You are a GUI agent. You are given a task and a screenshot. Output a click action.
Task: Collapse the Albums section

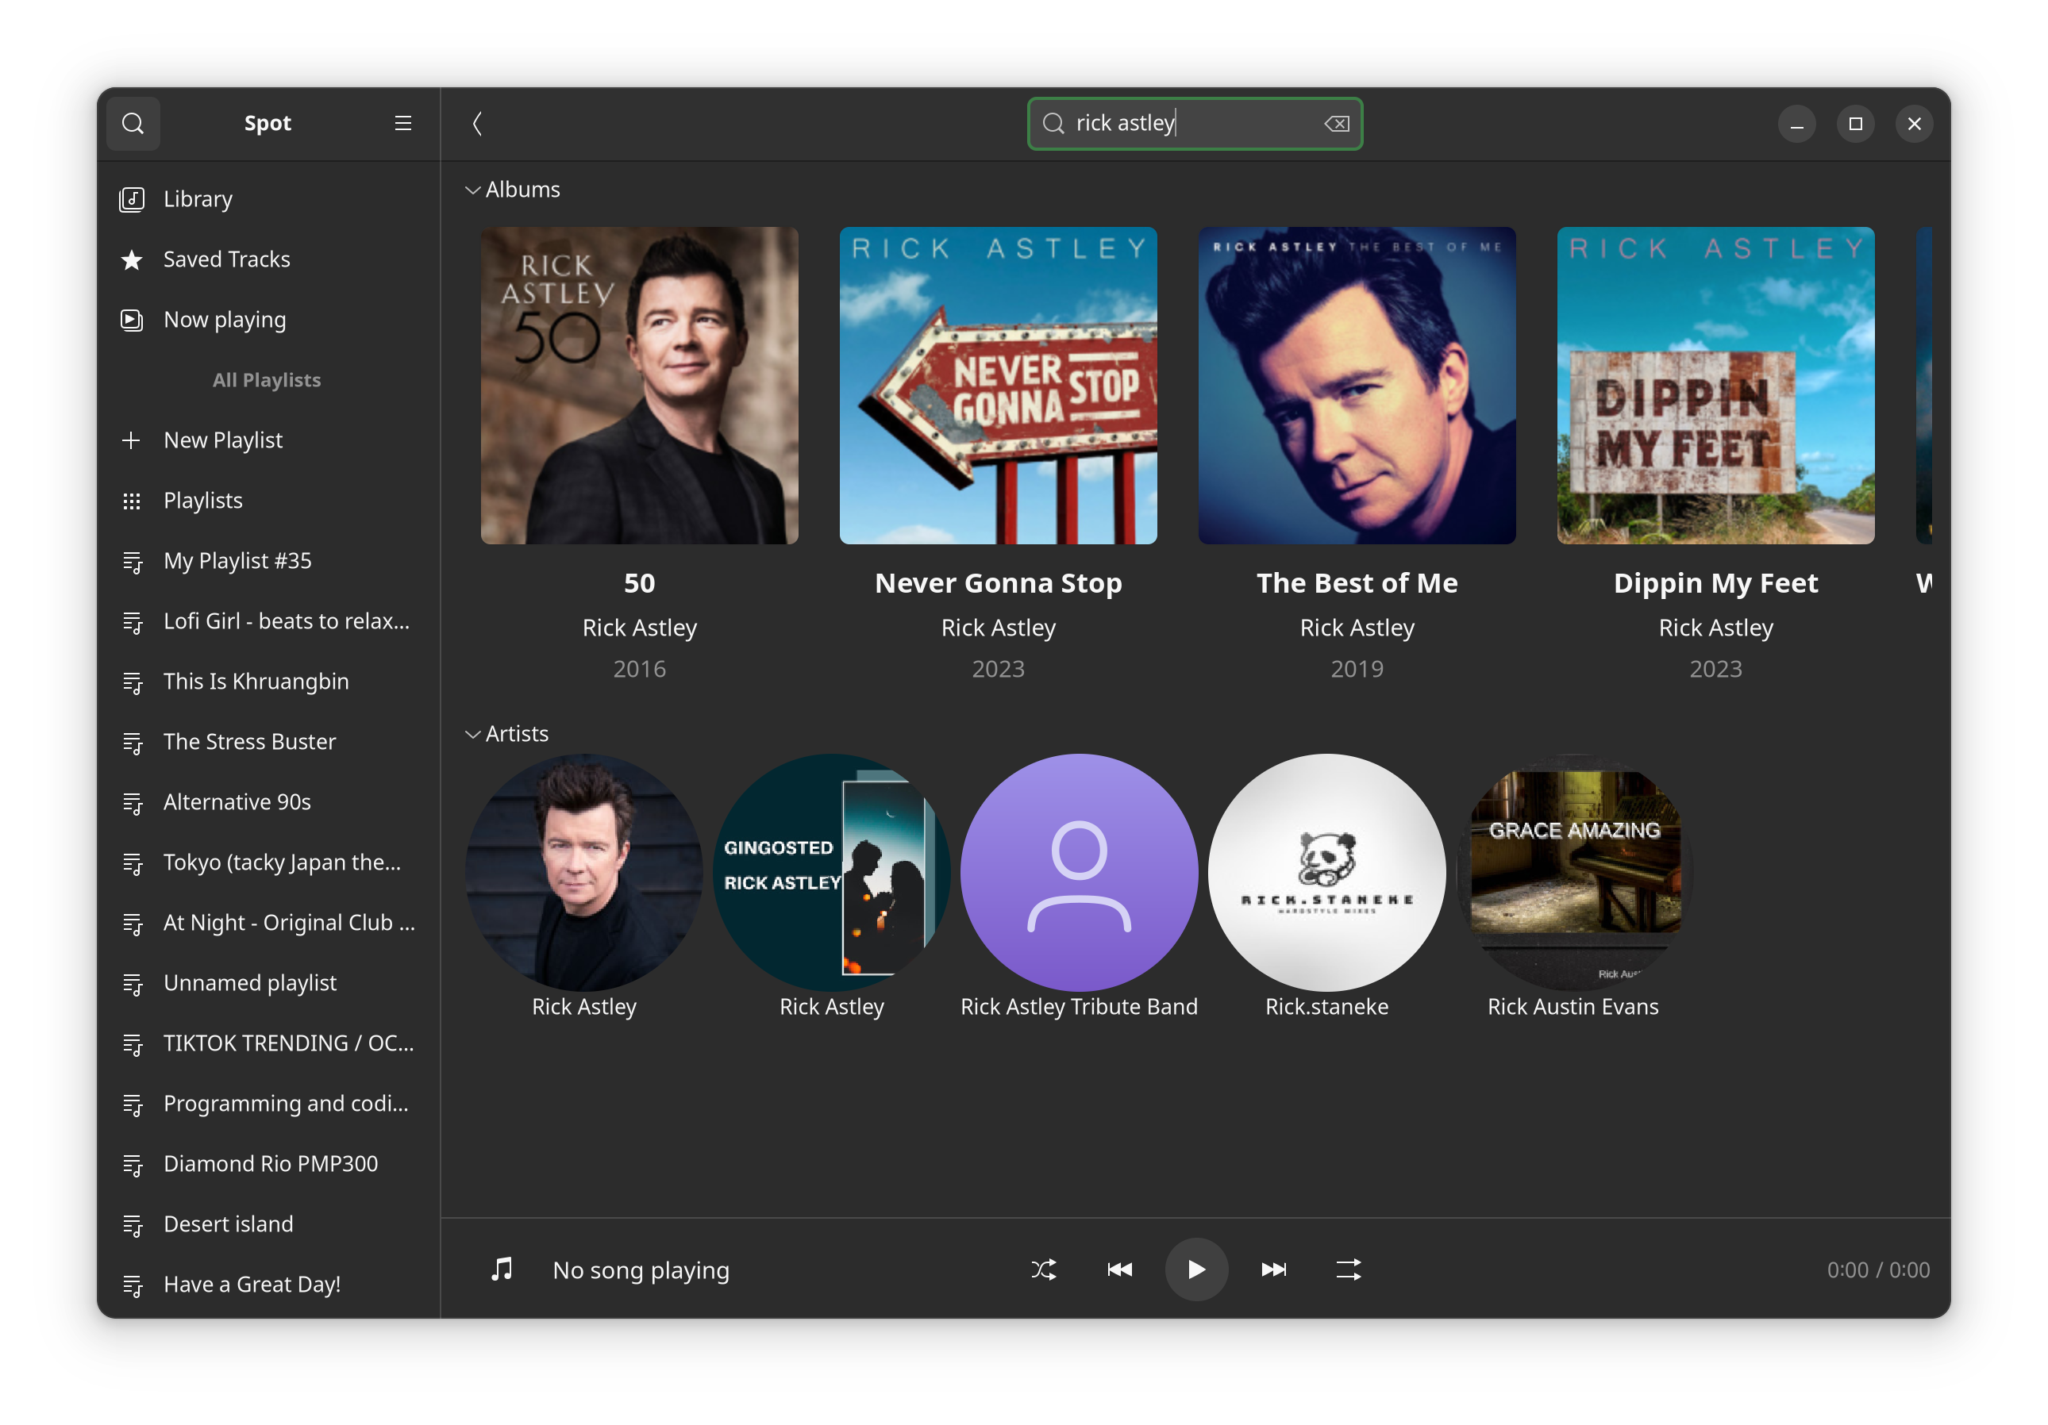pos(473,190)
